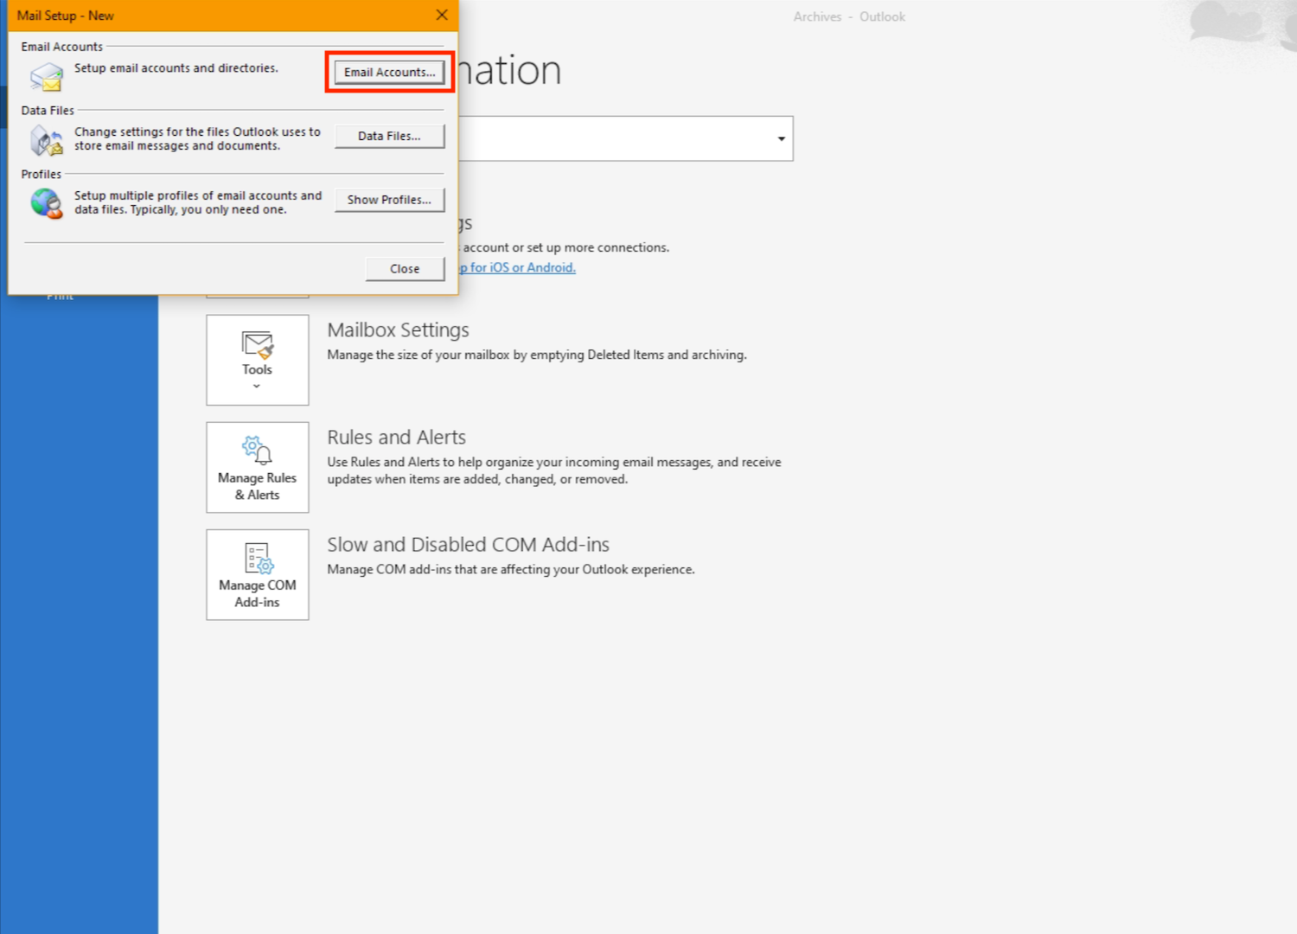Click the Data Files storage icon
This screenshot has height=934, width=1297.
click(46, 140)
